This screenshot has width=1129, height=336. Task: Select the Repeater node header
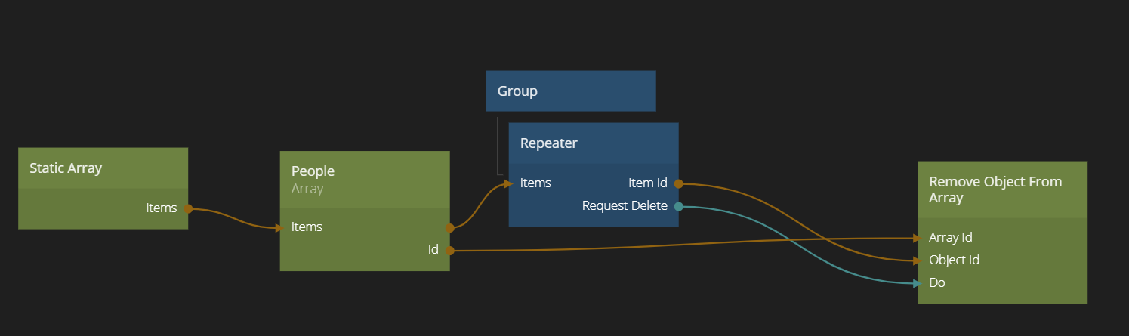tap(593, 143)
